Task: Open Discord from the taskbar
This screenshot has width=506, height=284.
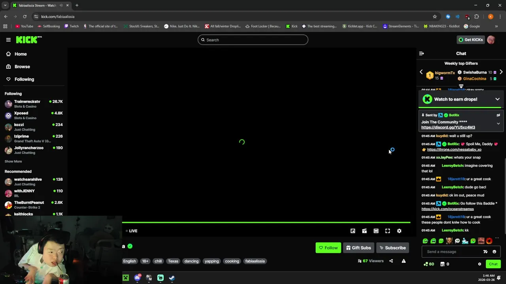Action: click(x=137, y=278)
